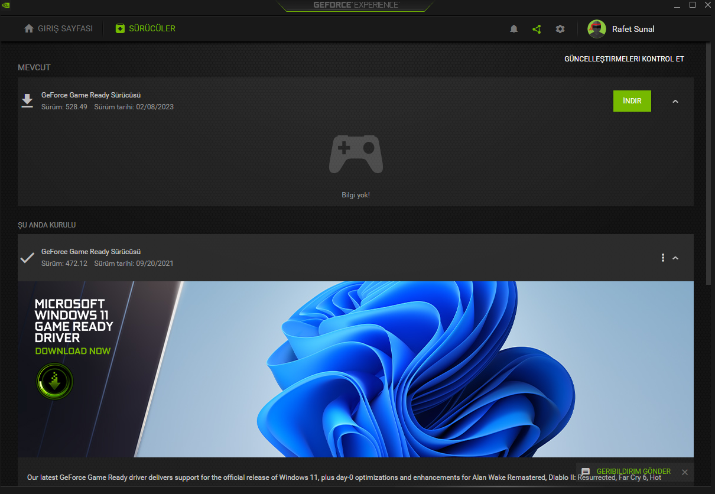This screenshot has height=494, width=715.
Task: Open the notifications bell icon
Action: click(x=514, y=29)
